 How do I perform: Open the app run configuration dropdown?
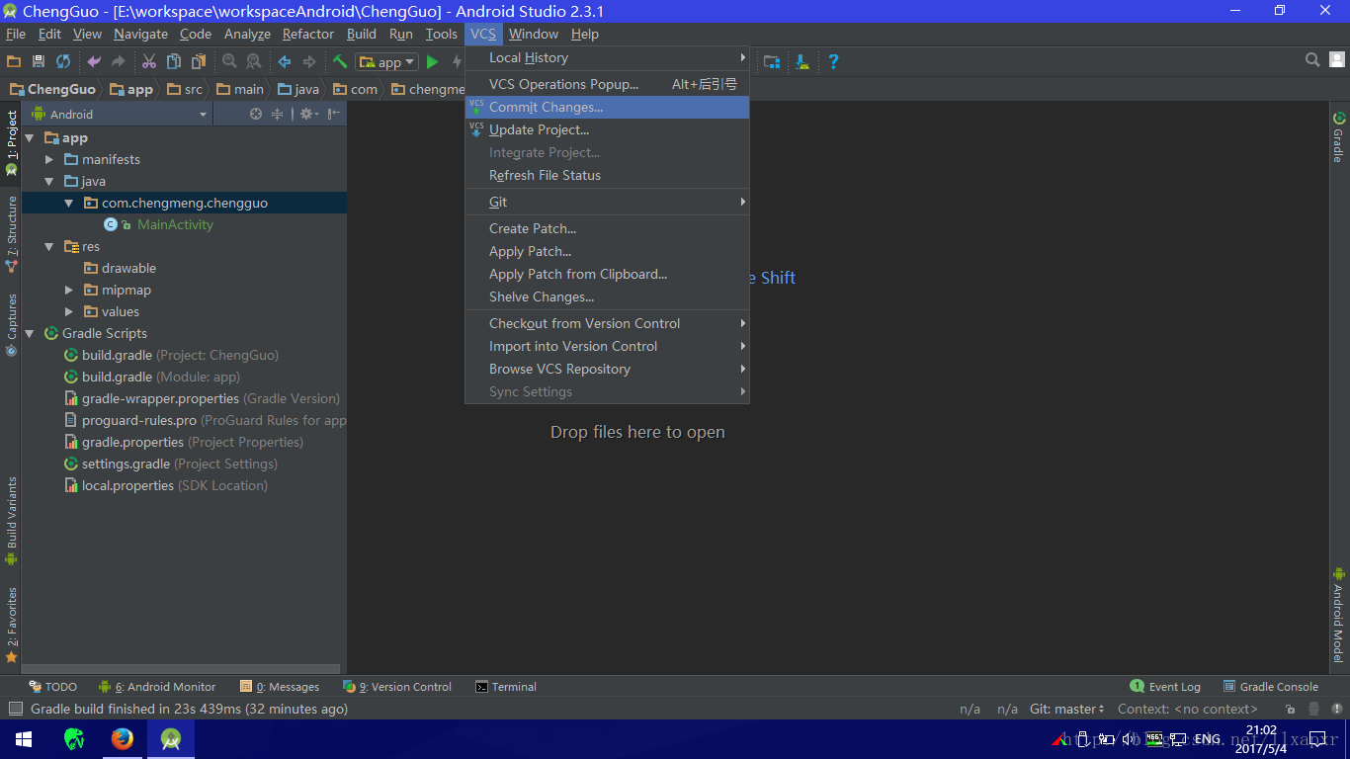click(387, 62)
